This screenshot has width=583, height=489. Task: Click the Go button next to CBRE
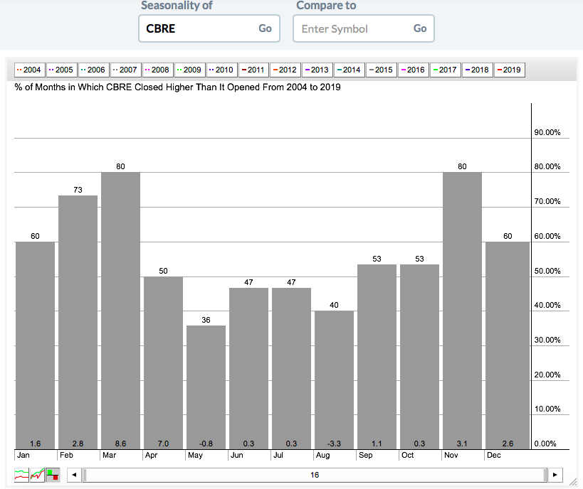(265, 28)
